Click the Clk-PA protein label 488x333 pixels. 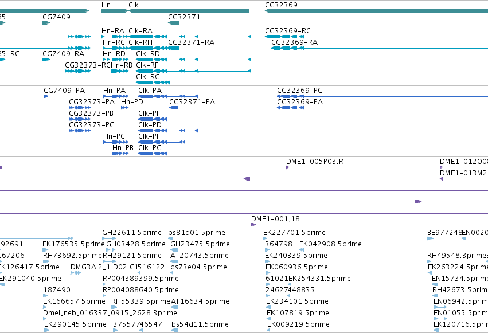click(150, 91)
